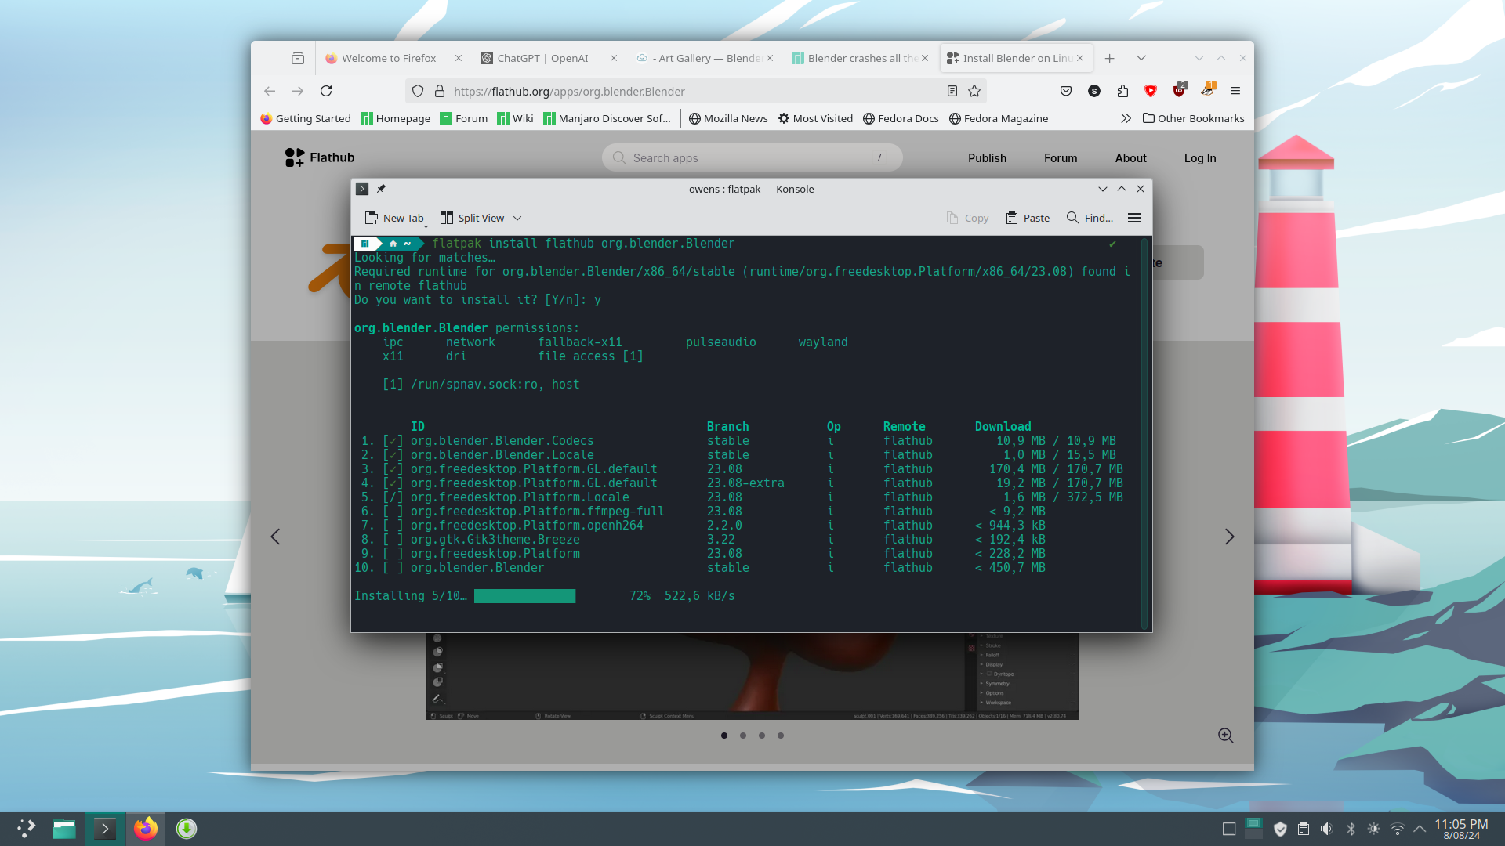
Task: Open the volume icon in system tray
Action: coord(1326,829)
